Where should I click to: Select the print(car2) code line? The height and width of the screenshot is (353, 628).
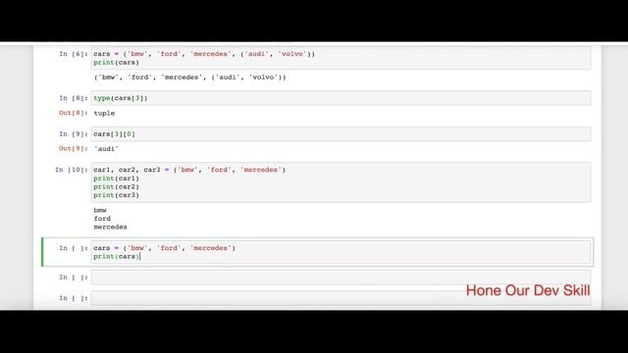click(116, 187)
